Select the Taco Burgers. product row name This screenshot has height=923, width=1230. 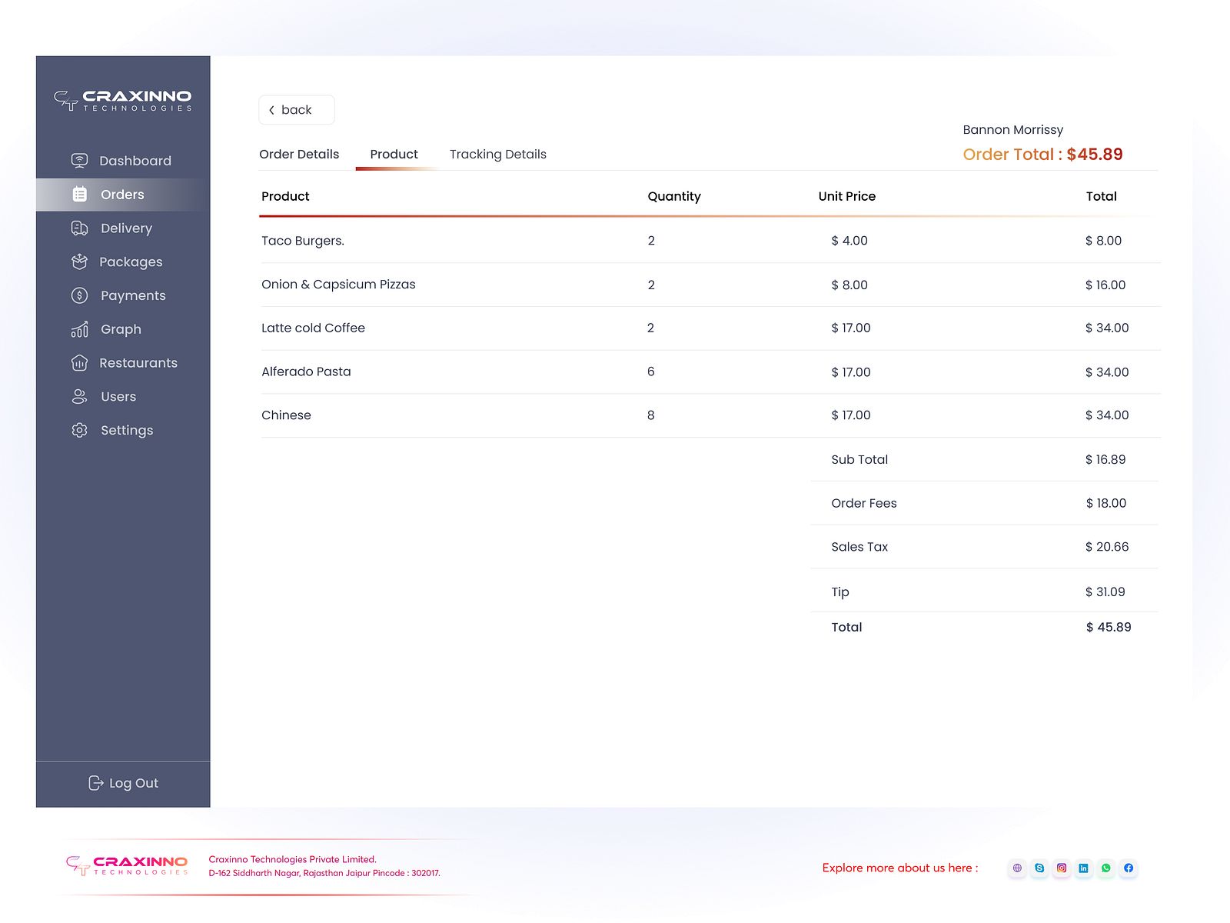pos(303,241)
